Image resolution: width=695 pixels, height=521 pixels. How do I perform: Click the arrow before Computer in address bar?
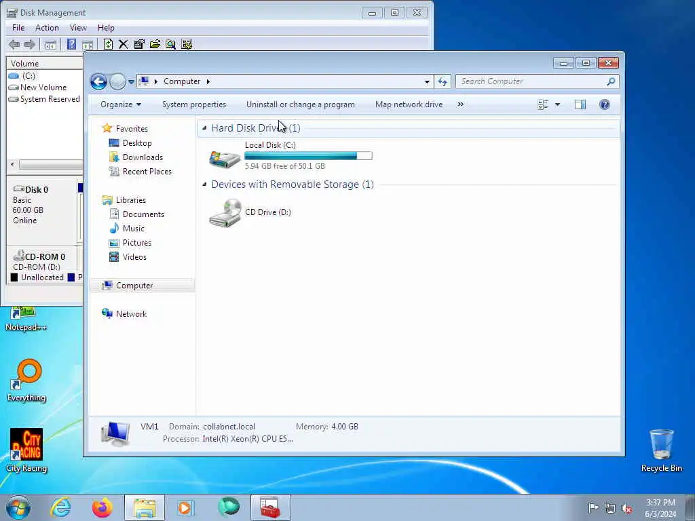coord(155,81)
